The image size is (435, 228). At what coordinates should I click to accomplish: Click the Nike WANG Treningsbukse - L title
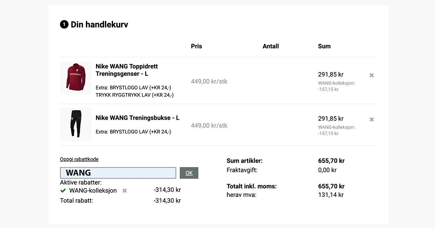pyautogui.click(x=137, y=118)
